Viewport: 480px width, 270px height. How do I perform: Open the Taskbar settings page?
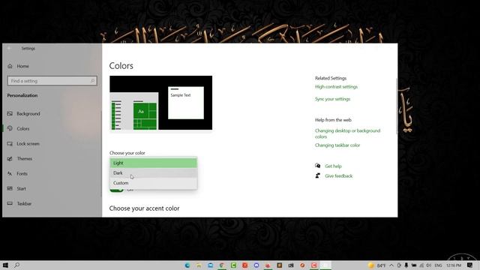[x=24, y=203]
